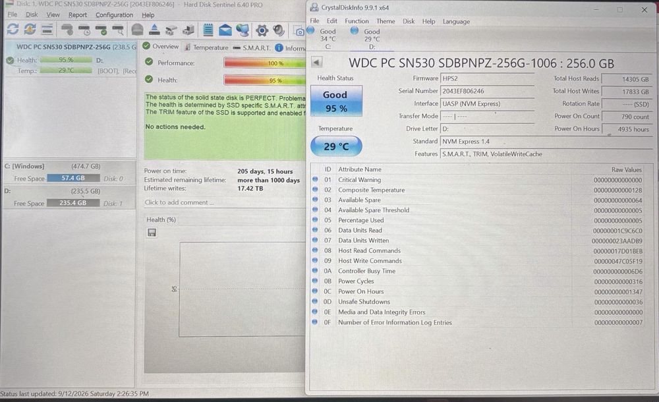659x402 pixels.
Task: Select the Available Spare Threshold attribute row
Action: [x=478, y=210]
